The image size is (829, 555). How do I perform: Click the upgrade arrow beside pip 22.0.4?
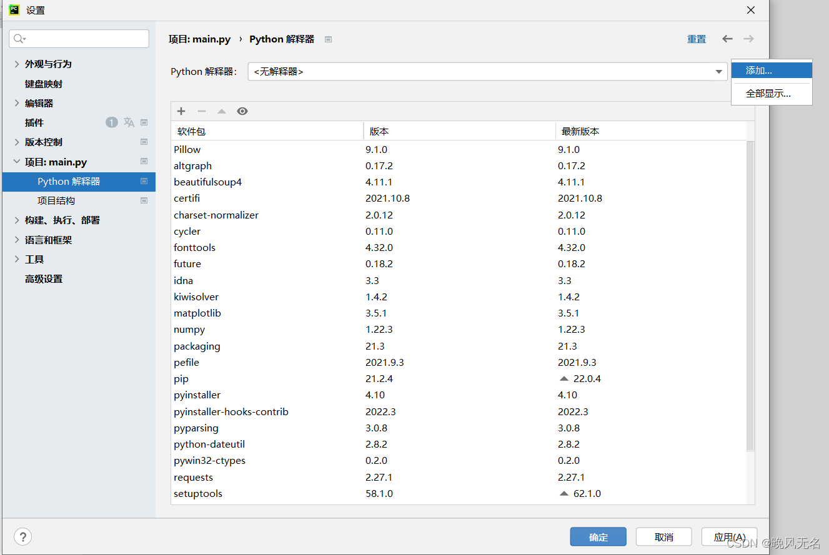[564, 378]
